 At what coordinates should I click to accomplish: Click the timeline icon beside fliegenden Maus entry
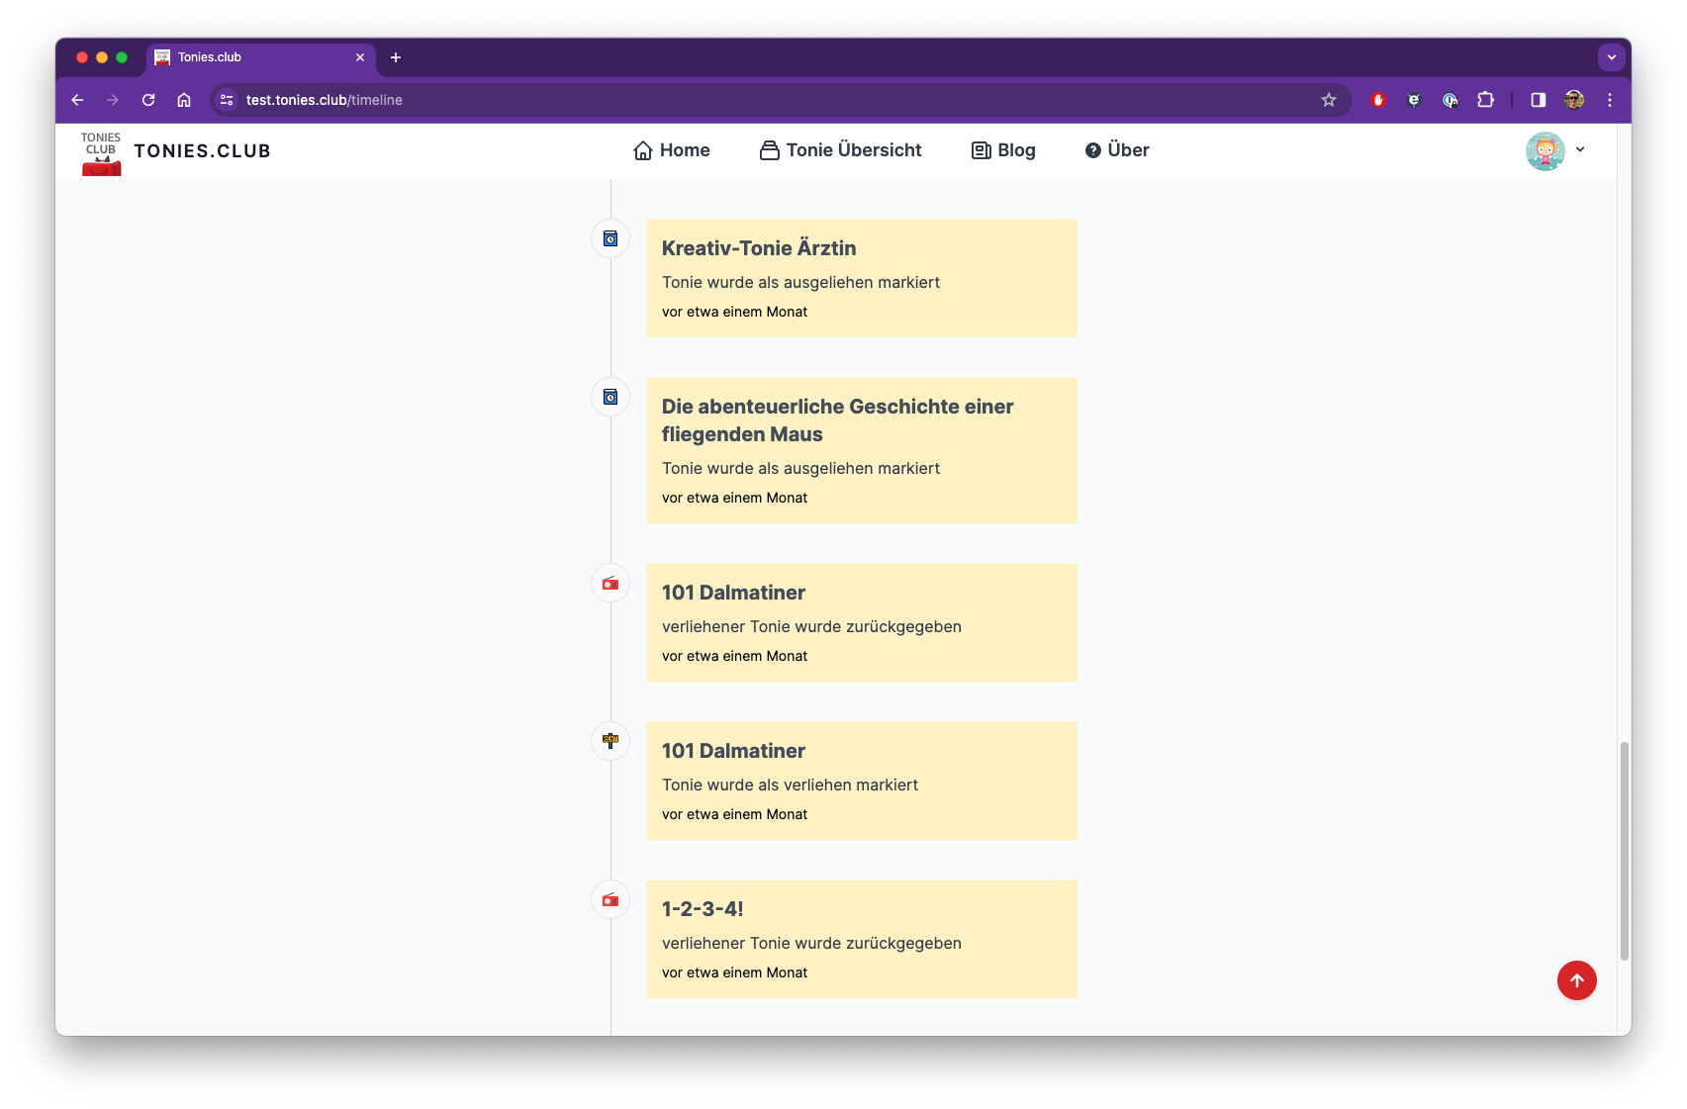click(610, 397)
